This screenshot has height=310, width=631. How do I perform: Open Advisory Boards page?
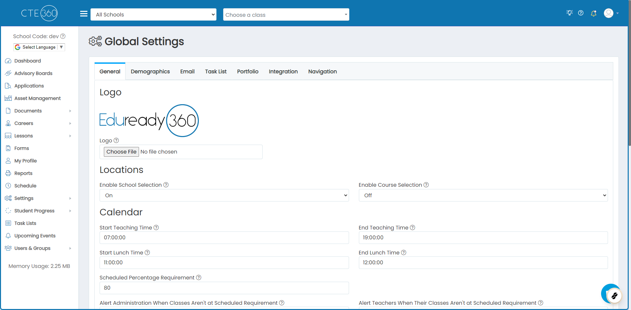pyautogui.click(x=34, y=73)
